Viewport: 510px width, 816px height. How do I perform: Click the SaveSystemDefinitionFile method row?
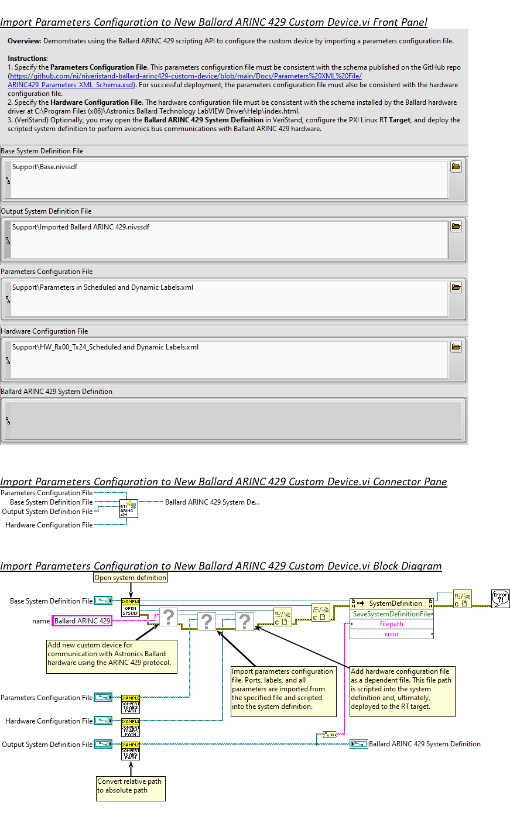(392, 614)
